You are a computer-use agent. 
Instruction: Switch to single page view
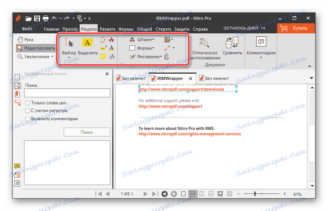tap(183, 194)
